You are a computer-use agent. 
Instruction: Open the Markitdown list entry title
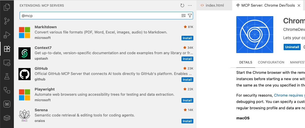46,27
